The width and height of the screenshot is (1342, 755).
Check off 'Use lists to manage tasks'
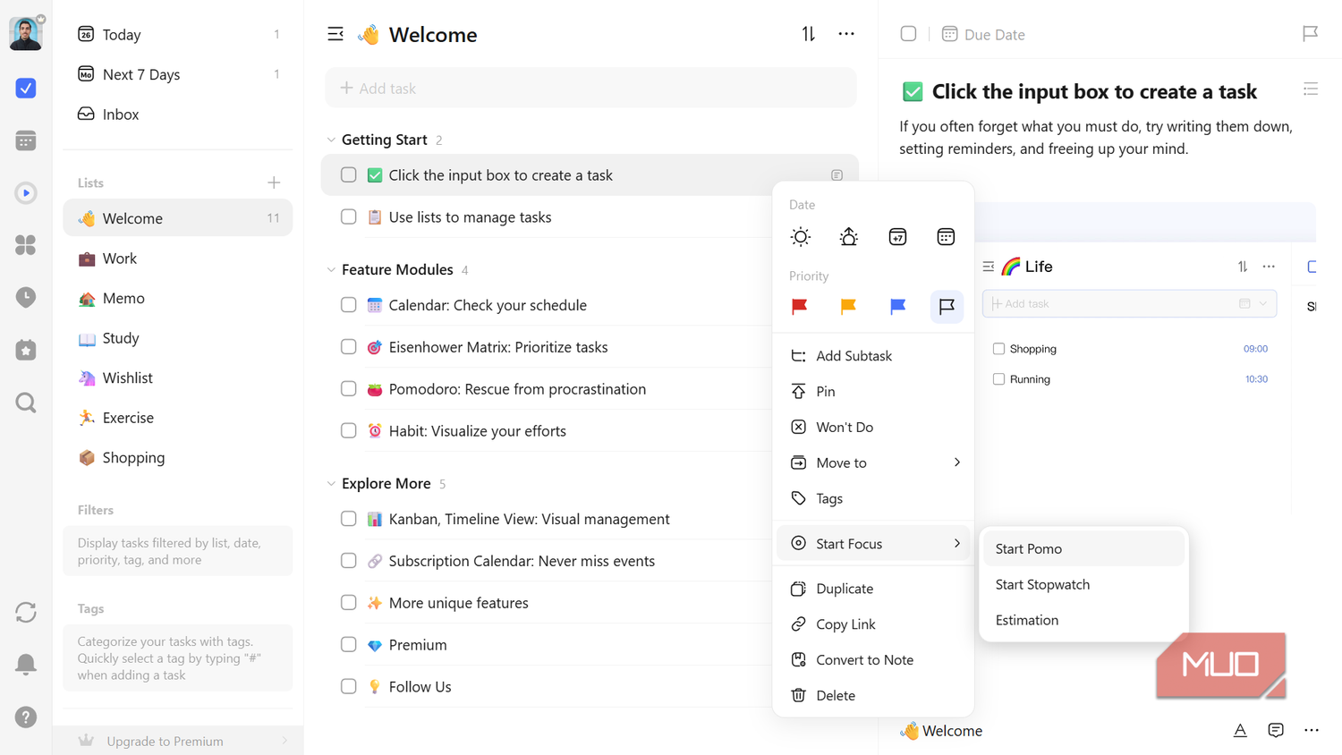pyautogui.click(x=349, y=217)
